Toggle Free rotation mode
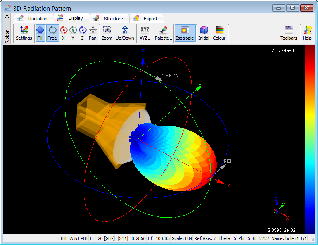The image size is (318, 245). tap(52, 33)
